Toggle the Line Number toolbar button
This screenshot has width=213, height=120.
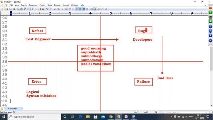tap(84, 9)
